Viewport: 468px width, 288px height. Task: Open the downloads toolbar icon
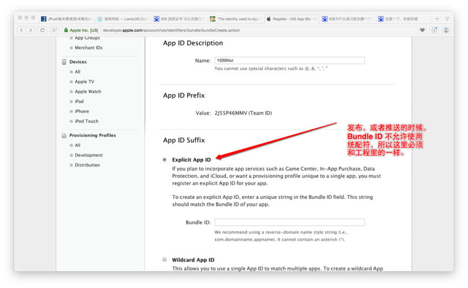point(434,30)
